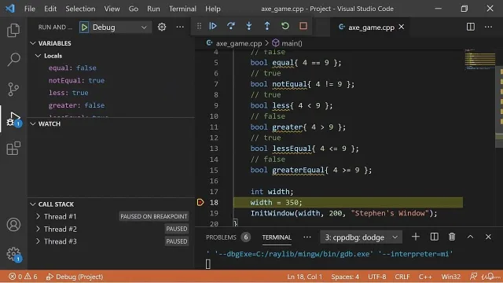Grab the debug toolbar drag handle

pos(199,26)
